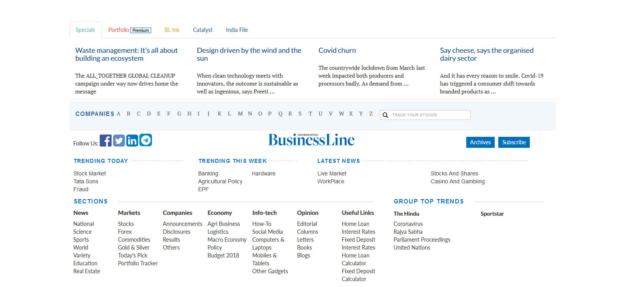Switch to the Specials tab

point(85,30)
